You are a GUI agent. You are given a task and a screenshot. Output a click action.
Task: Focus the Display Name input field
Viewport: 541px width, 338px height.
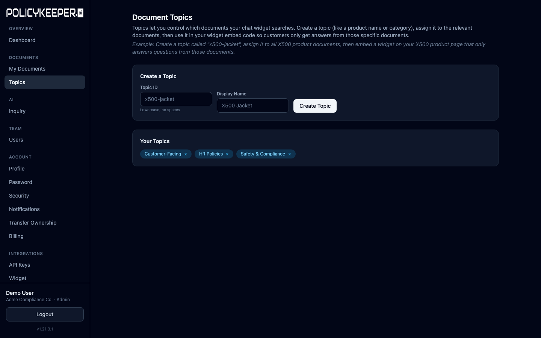(252, 106)
